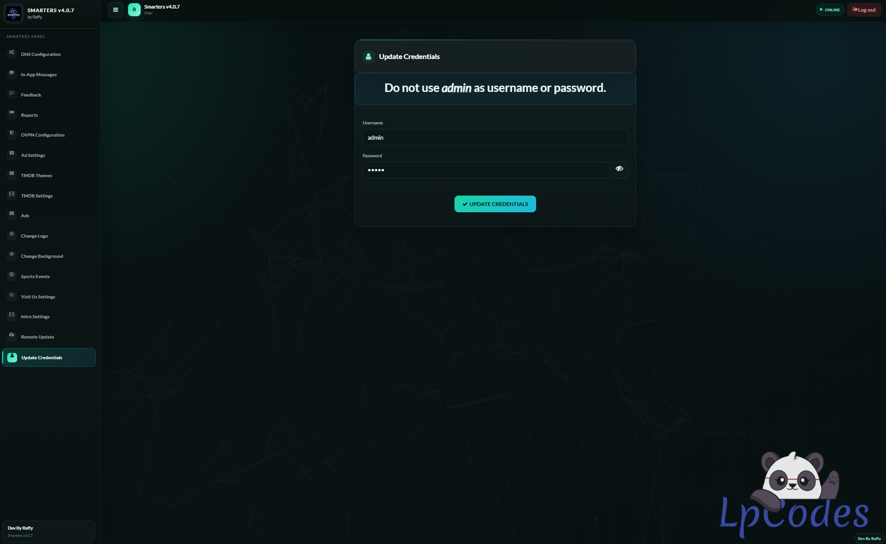This screenshot has height=544, width=886.
Task: Click the Change Logo snowflake icon
Action: (12, 234)
